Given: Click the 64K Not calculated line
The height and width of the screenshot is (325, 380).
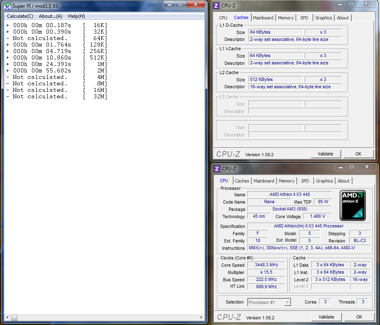Looking at the screenshot, I should click(57, 38).
